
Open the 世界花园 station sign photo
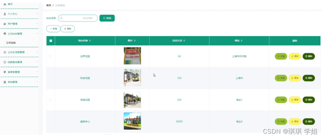click(x=132, y=56)
